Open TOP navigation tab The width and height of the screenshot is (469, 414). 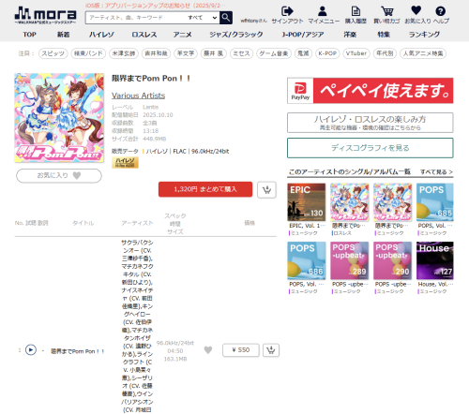pos(29,35)
